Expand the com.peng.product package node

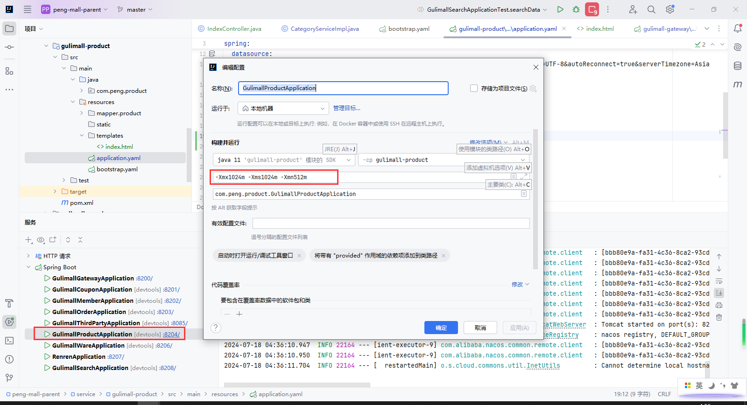click(x=82, y=91)
